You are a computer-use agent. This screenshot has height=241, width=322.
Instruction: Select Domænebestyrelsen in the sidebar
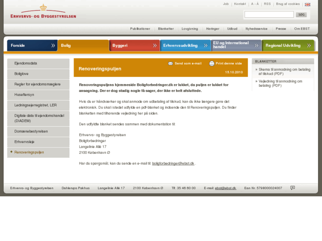[x=38, y=131]
